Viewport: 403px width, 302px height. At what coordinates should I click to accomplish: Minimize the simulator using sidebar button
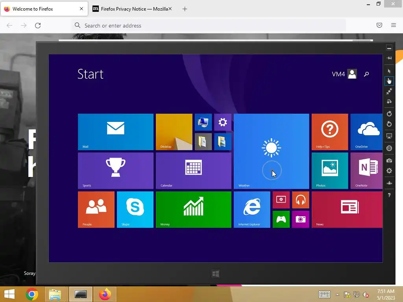[389, 48]
